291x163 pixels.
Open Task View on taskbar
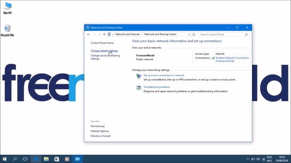tap(25, 159)
